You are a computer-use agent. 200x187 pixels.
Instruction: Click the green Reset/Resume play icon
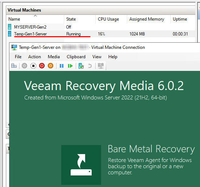point(70,66)
